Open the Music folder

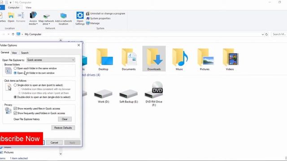click(179, 59)
